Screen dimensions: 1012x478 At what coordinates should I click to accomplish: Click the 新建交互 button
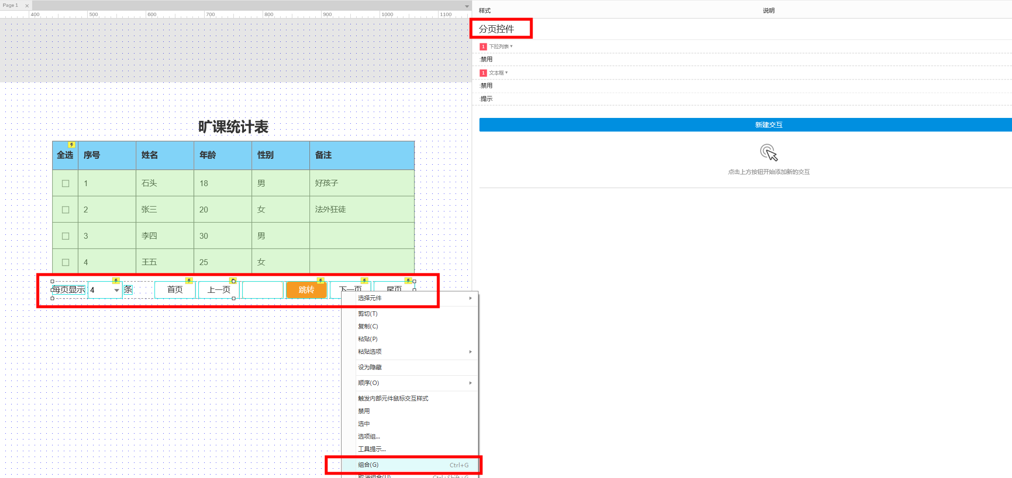[x=745, y=125]
